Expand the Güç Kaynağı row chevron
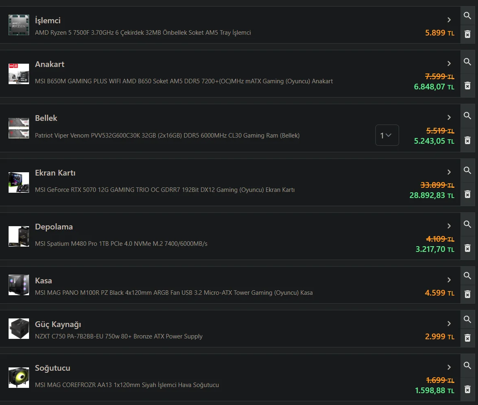The height and width of the screenshot is (405, 478). click(x=449, y=323)
